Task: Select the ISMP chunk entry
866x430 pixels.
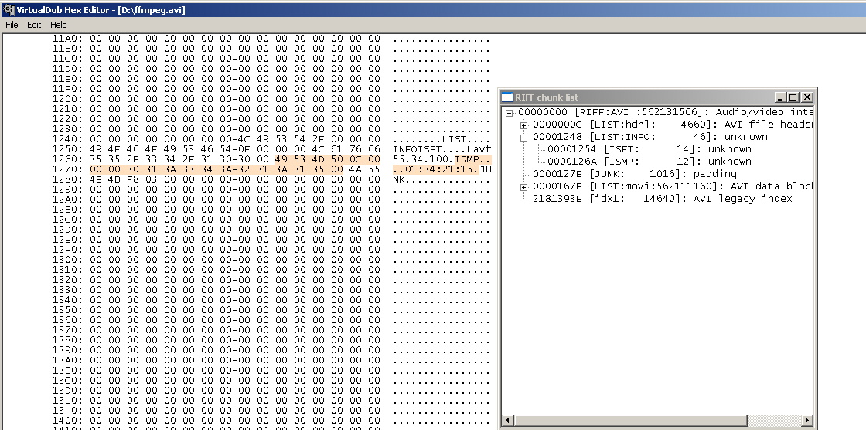Action: tap(649, 162)
